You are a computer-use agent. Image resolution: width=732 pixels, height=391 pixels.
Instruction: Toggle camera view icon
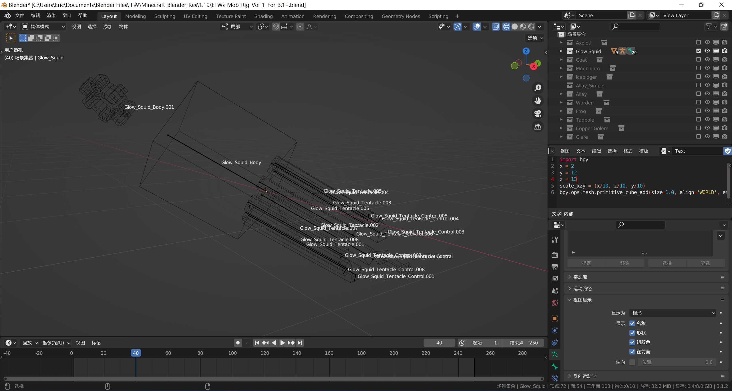click(x=538, y=114)
